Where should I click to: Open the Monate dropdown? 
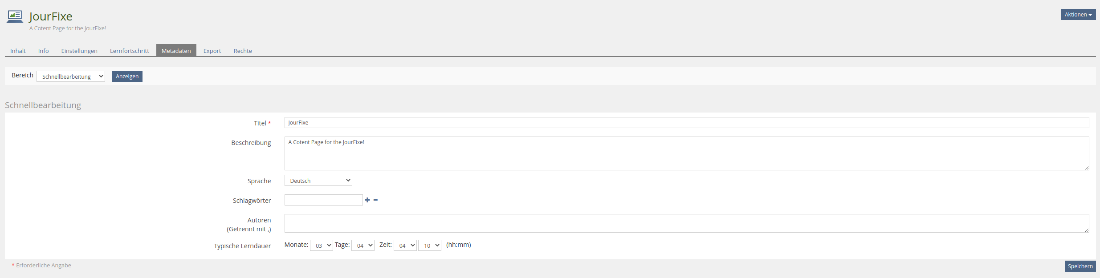322,246
